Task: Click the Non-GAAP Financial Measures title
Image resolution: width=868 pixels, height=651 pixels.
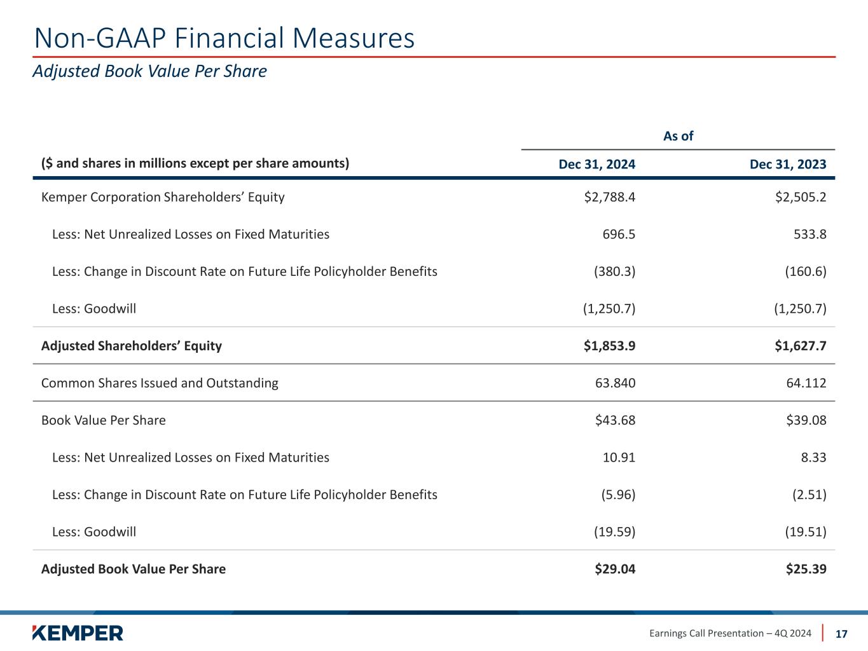Action: tap(224, 38)
